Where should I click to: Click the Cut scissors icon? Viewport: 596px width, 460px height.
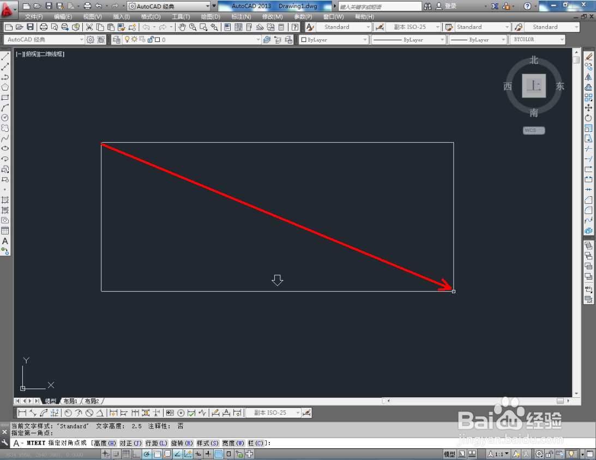[89, 27]
